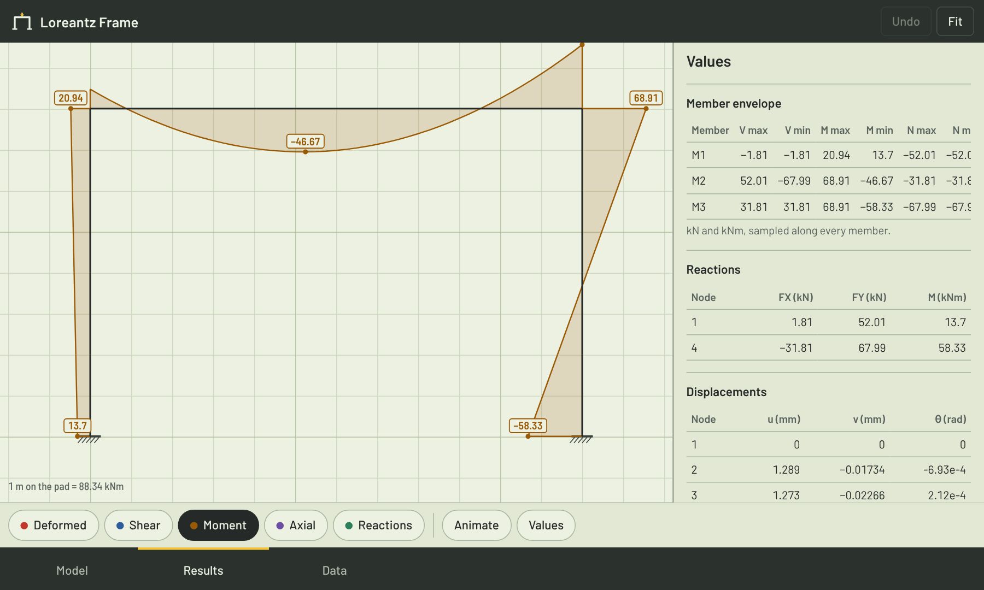Image resolution: width=984 pixels, height=590 pixels.
Task: Select the 13.7 moment label at left base
Action: [x=77, y=426]
